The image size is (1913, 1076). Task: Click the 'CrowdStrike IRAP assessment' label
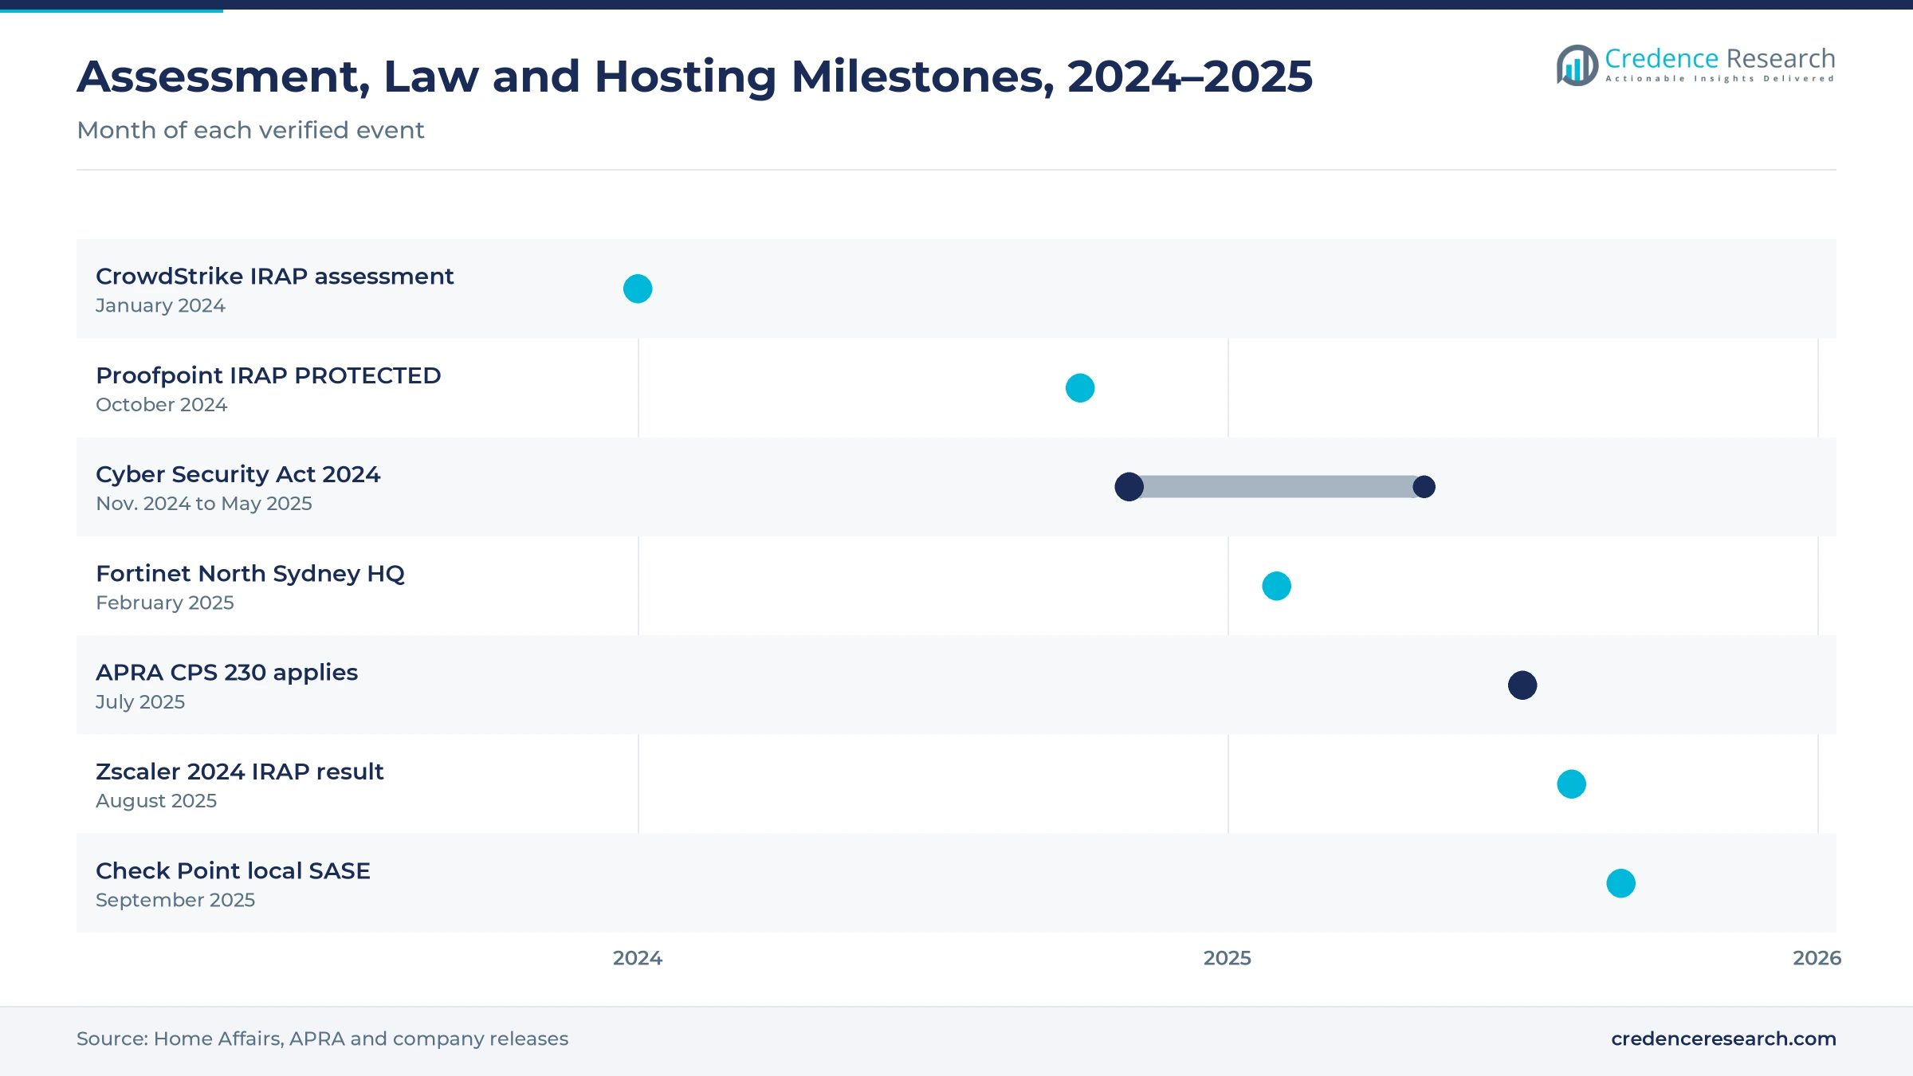274,277
